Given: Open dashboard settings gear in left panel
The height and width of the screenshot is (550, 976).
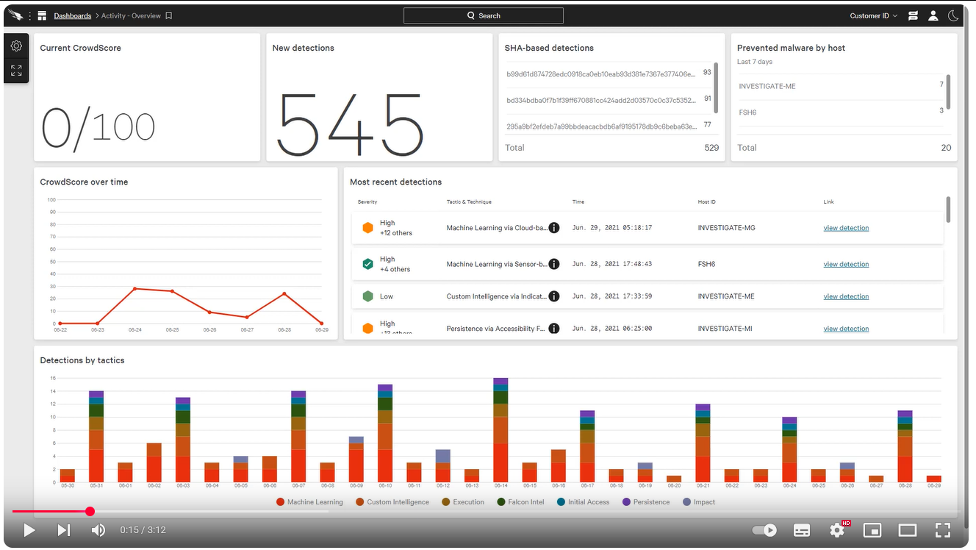Looking at the screenshot, I should click(16, 46).
